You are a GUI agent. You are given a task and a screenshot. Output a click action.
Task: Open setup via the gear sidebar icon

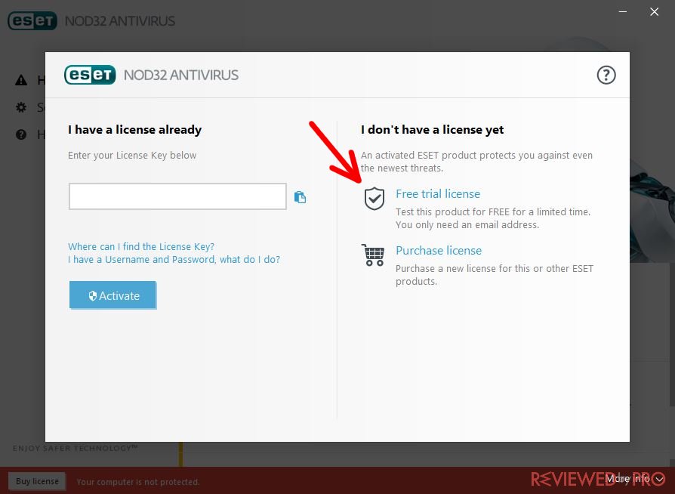[x=21, y=107]
